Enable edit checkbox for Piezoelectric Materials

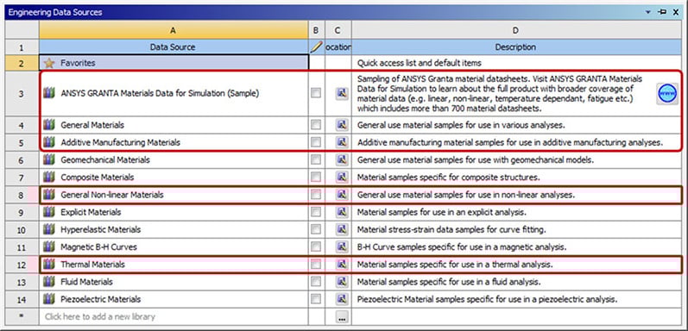point(315,299)
